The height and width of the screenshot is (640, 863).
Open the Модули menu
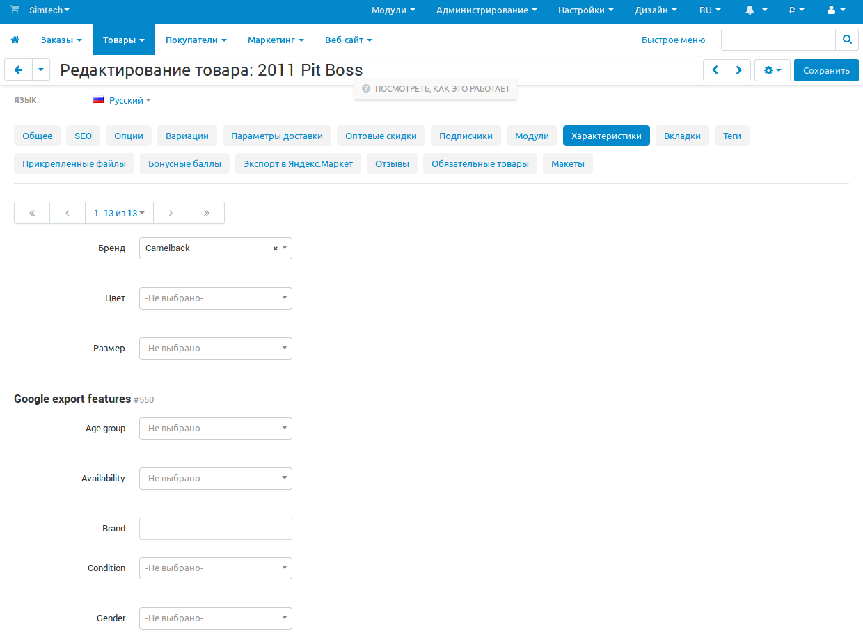(393, 10)
